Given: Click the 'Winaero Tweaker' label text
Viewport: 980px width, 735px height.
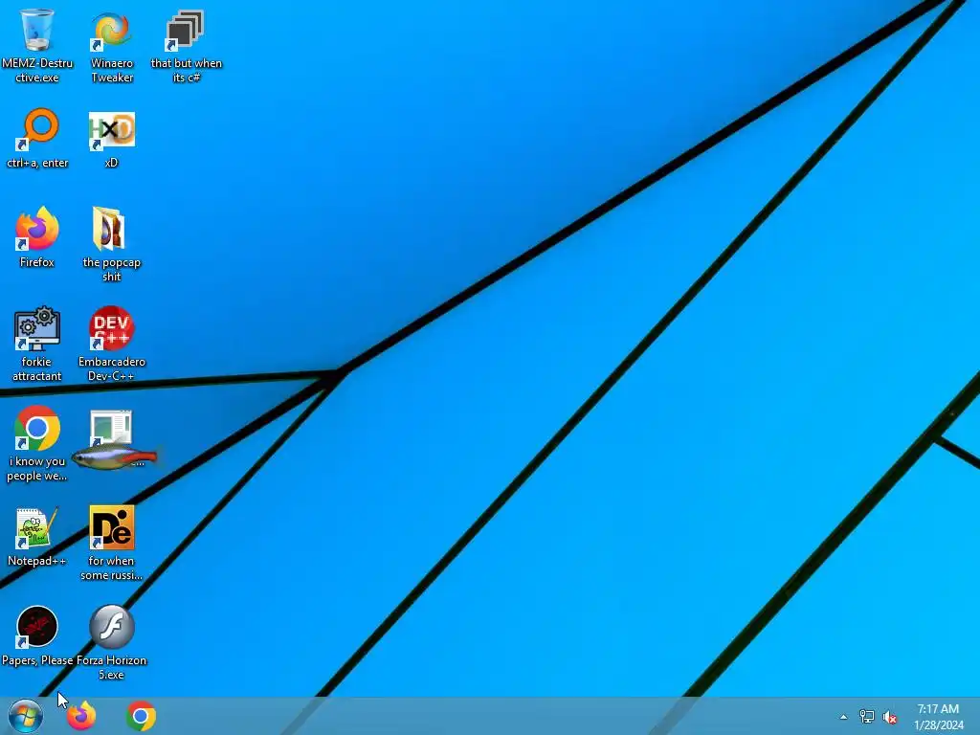Looking at the screenshot, I should pos(112,70).
